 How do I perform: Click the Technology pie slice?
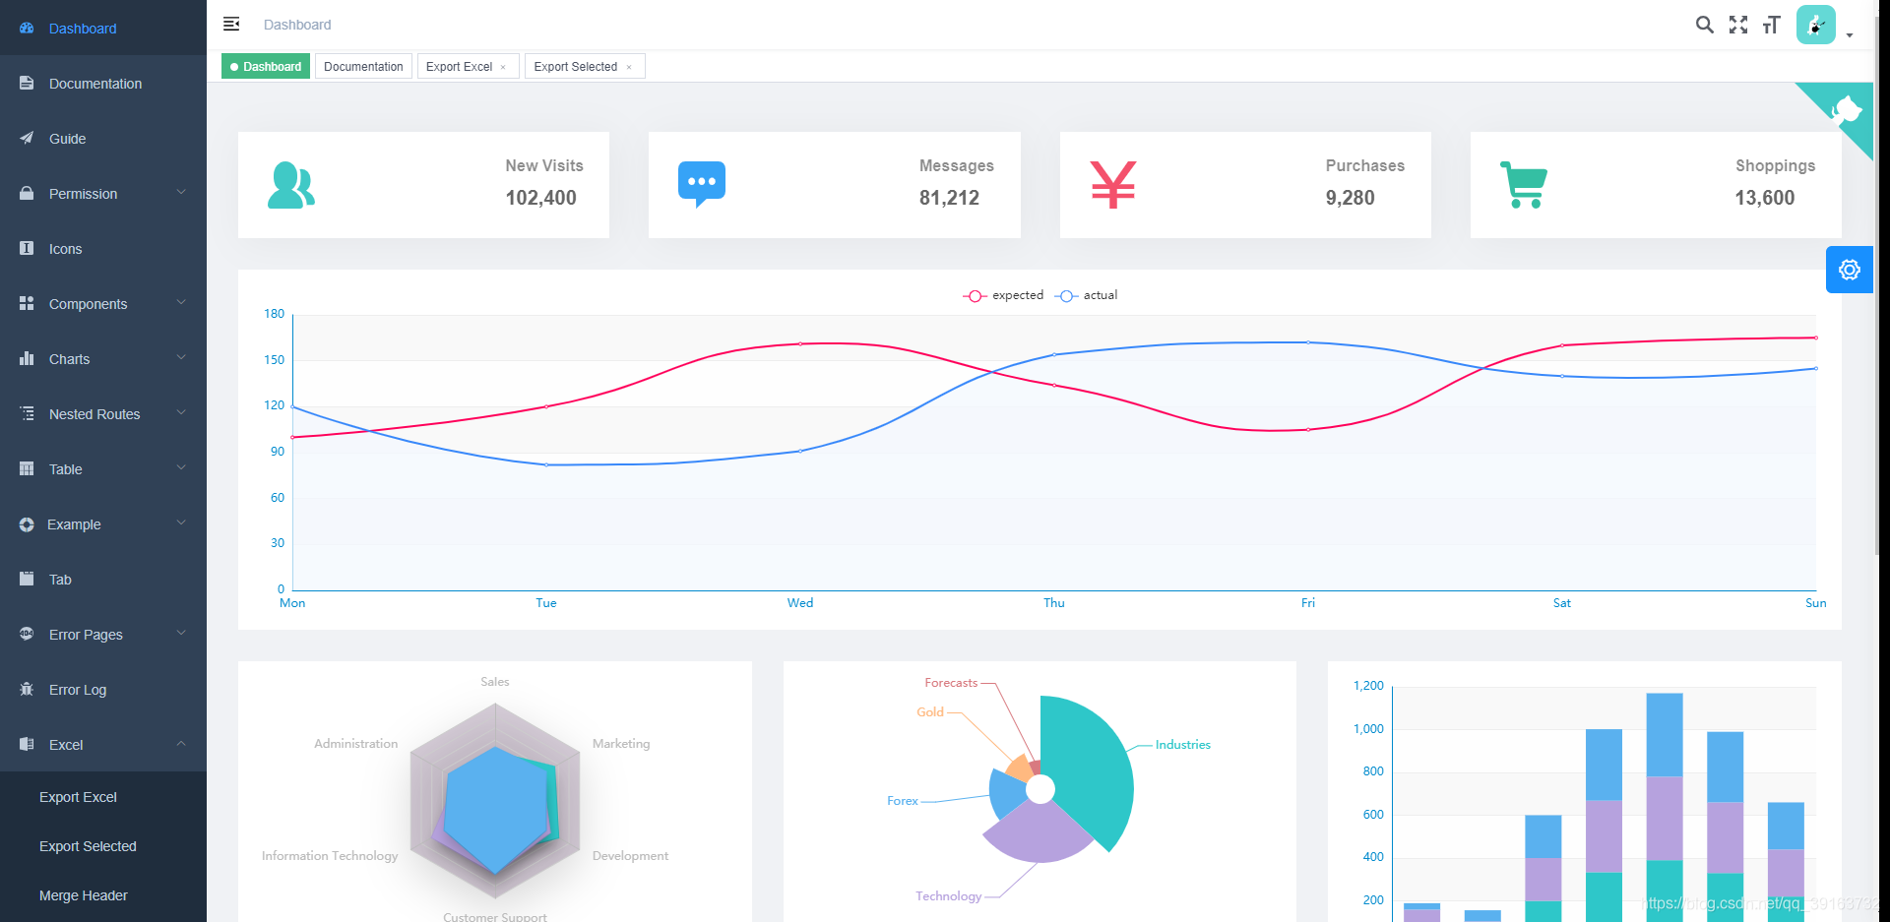1039,834
